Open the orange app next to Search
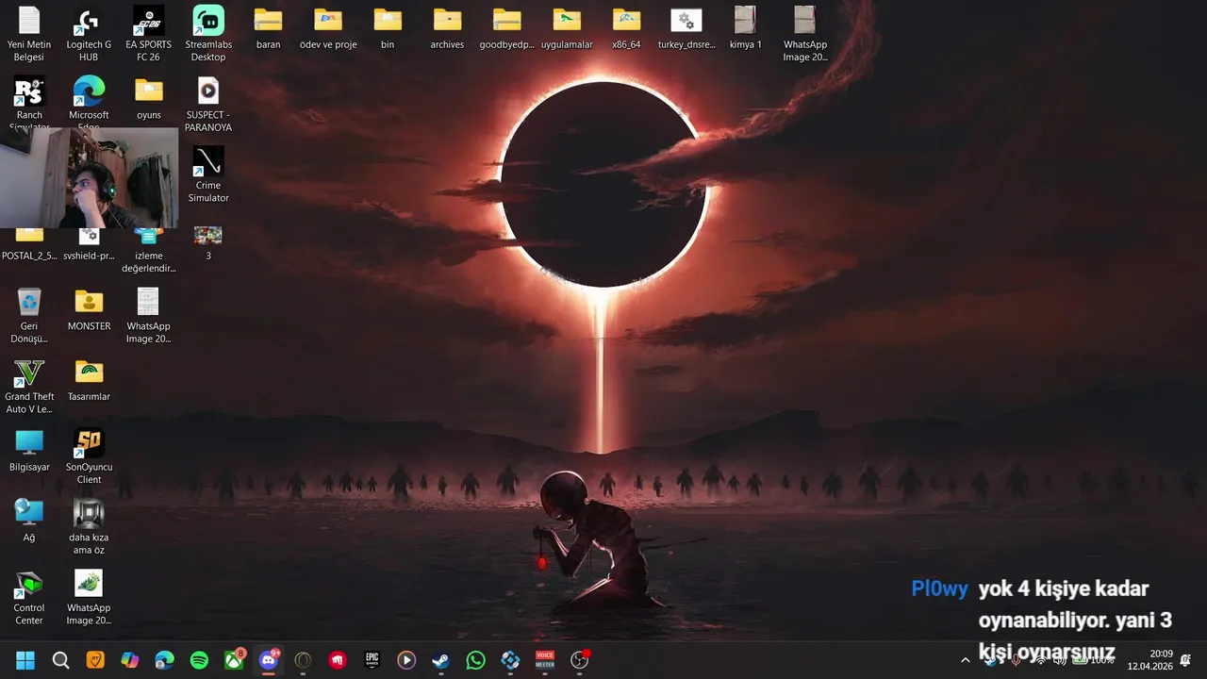The height and width of the screenshot is (679, 1207). tap(95, 660)
